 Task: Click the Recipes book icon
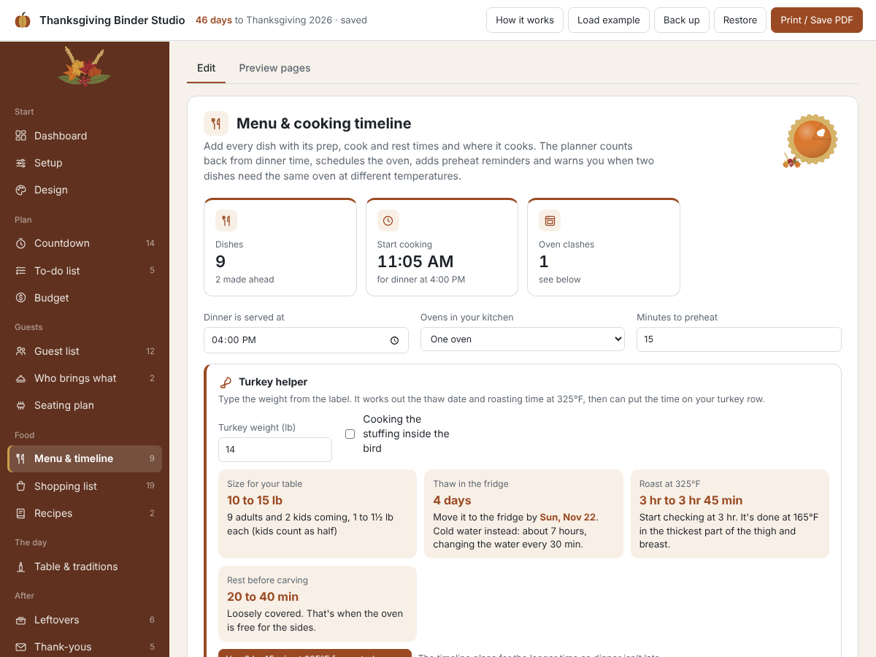point(20,513)
